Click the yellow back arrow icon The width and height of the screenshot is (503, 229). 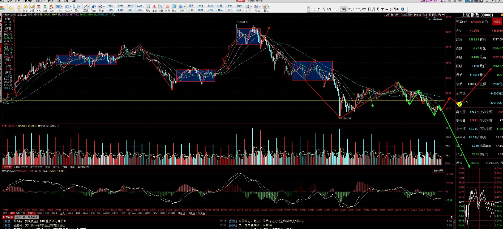pos(11,7)
